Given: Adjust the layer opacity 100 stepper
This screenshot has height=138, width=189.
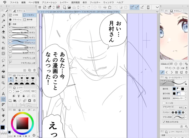Looking at the screenshot, I should (x=36, y=91).
